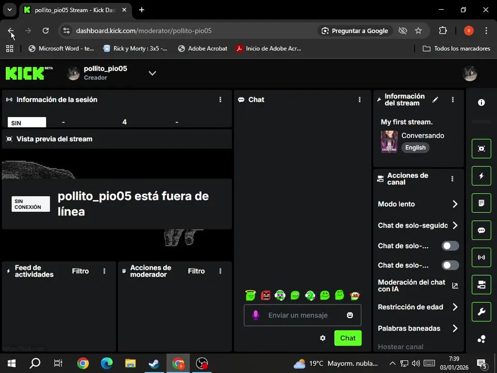Insert the pink-glasses green emote
497x373 pixels.
tap(280, 295)
